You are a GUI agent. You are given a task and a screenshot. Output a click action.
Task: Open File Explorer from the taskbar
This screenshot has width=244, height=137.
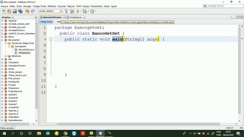click(39, 134)
